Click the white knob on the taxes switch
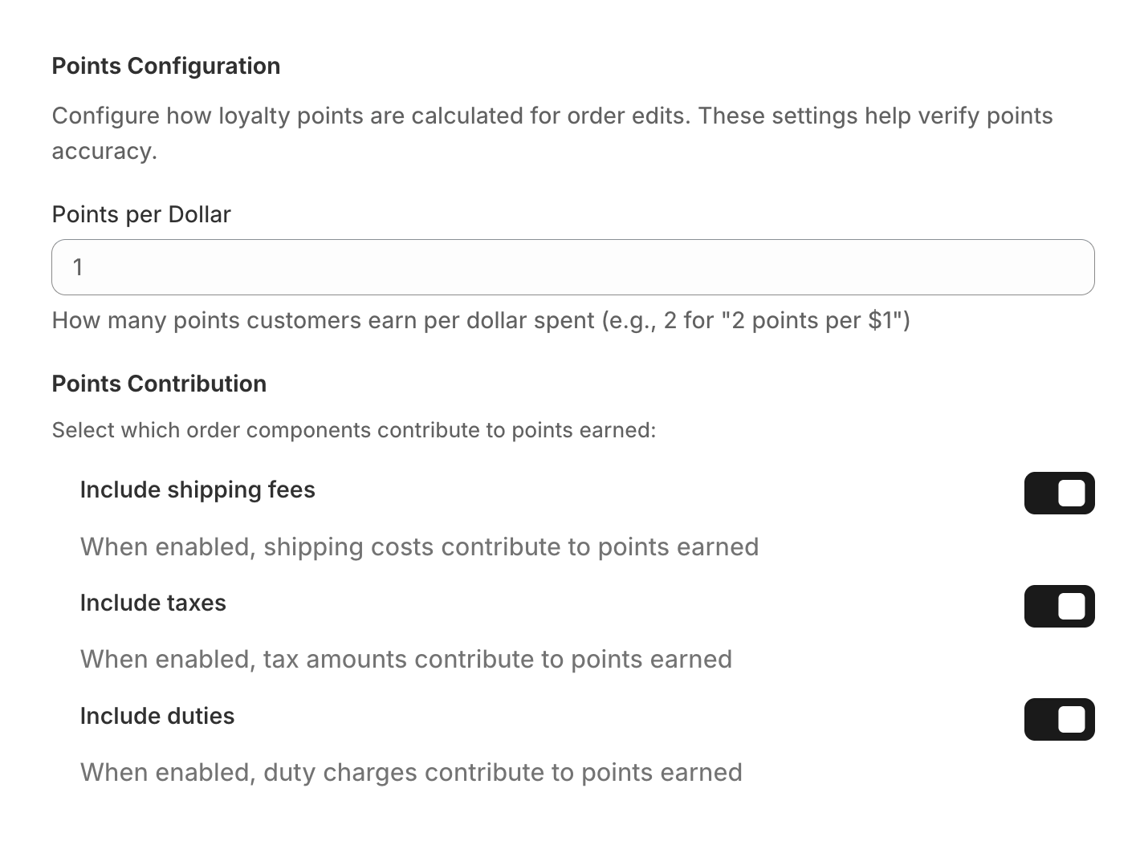 point(1071,606)
